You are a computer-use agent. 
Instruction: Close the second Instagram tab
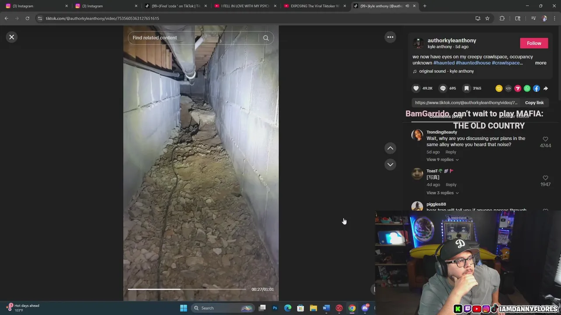coord(136,6)
